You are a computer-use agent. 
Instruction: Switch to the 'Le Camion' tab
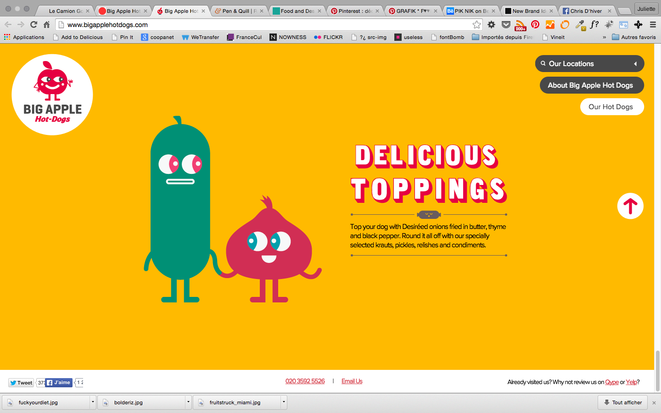coord(65,11)
